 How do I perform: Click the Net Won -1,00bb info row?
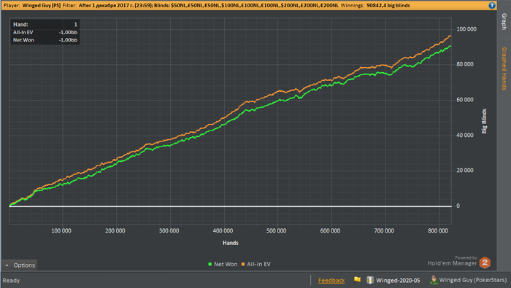pyautogui.click(x=45, y=40)
